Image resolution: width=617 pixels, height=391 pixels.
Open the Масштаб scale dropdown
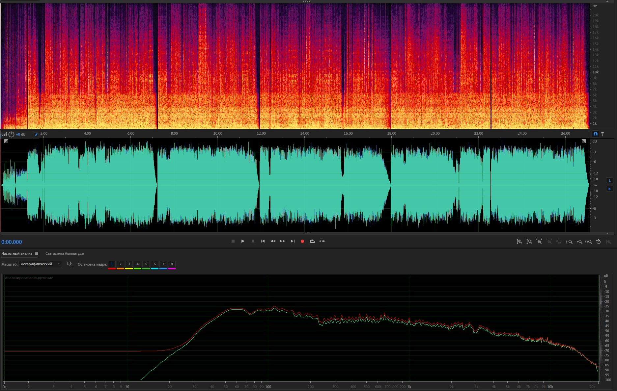[x=40, y=264]
